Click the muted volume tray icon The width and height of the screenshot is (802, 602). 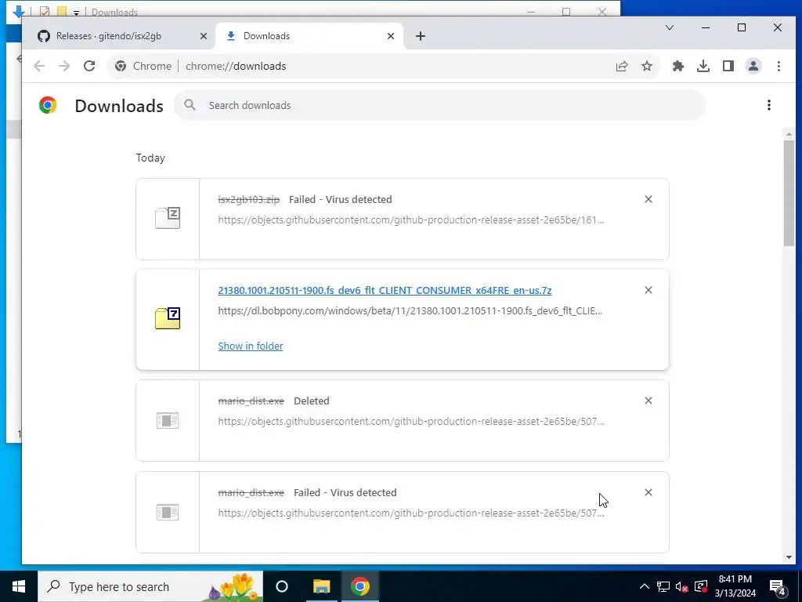(x=682, y=586)
